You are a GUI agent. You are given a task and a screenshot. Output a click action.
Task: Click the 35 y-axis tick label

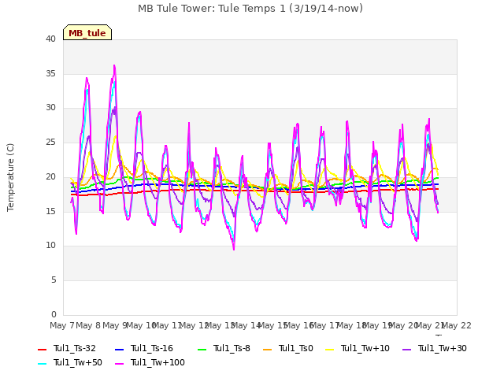click(x=50, y=73)
